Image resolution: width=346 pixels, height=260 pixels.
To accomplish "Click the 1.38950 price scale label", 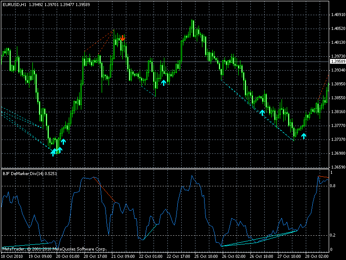I will point(338,84).
